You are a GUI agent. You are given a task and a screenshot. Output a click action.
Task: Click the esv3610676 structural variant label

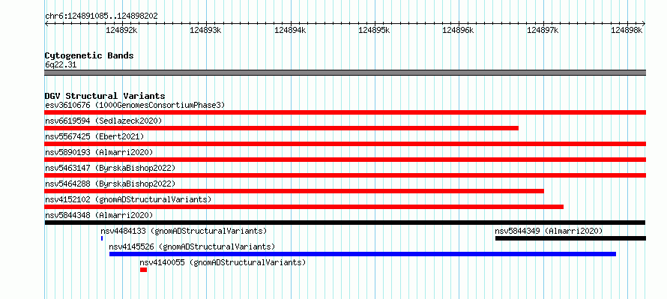pyautogui.click(x=135, y=105)
